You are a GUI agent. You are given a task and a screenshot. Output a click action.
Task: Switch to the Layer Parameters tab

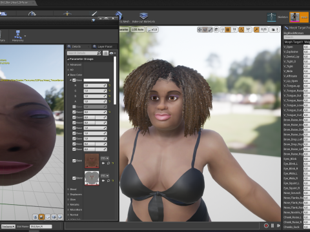click(x=105, y=46)
